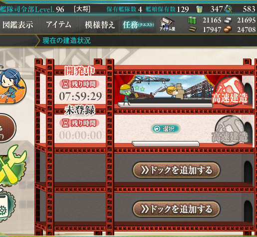Click the wrench and screwdriver factory icon
Image resolution: width=257 pixels, height=237 pixels.
(x=12, y=165)
